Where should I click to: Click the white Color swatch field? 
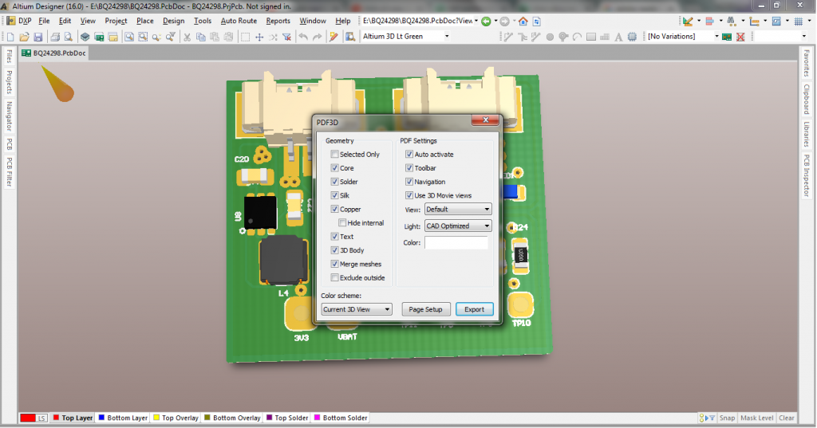456,243
